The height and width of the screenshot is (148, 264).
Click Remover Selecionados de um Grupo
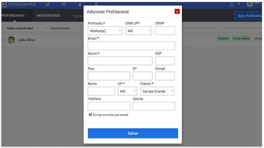242,28
